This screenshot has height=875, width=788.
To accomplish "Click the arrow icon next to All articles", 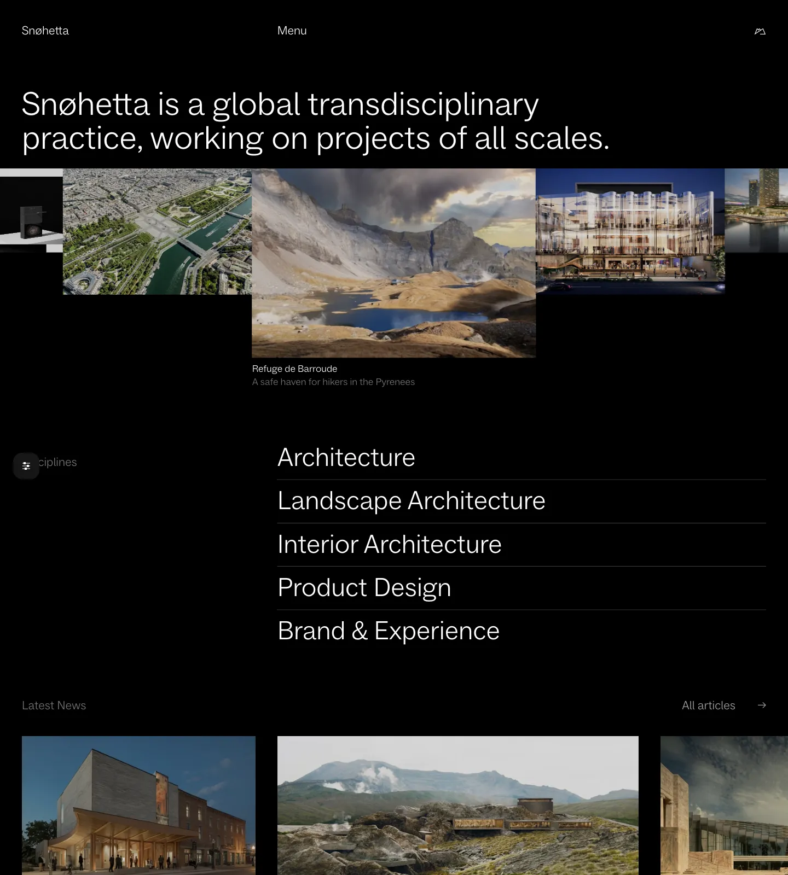I will coord(762,705).
